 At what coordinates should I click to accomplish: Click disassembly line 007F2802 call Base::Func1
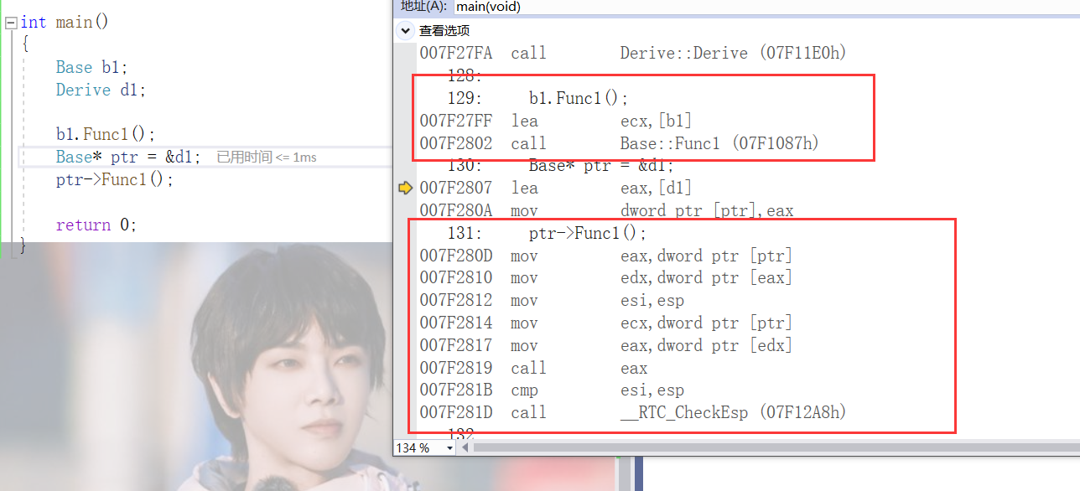(x=619, y=143)
